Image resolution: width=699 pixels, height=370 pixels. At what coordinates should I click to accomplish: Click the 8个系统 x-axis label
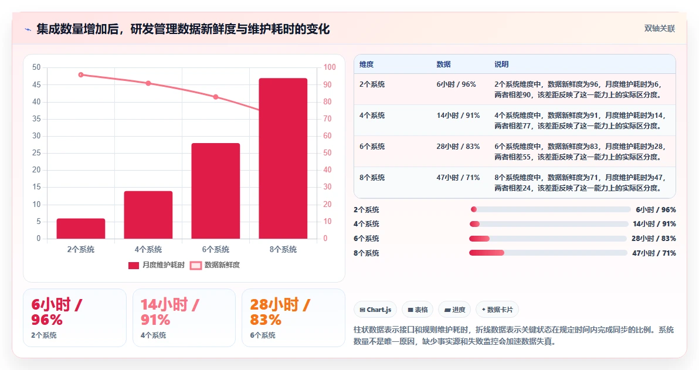(x=283, y=250)
